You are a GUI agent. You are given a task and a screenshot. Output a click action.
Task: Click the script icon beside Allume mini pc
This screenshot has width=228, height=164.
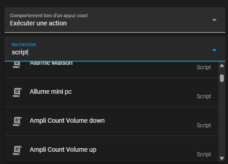click(17, 92)
